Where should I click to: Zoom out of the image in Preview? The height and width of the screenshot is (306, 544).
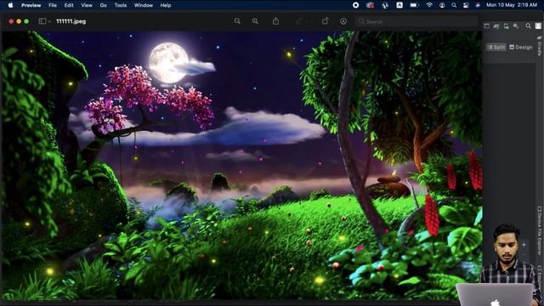237,21
